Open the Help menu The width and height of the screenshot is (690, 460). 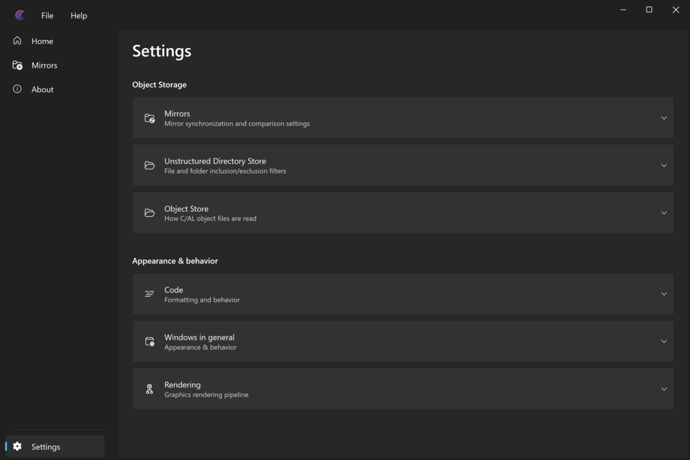79,15
